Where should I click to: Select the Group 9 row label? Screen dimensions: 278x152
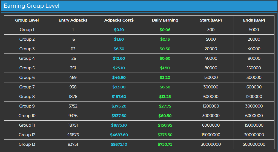[x=27, y=106]
